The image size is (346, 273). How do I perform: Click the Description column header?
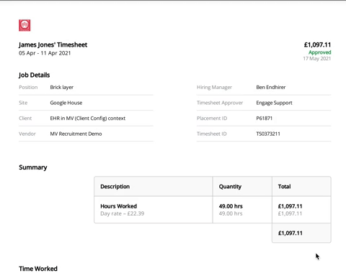click(115, 187)
